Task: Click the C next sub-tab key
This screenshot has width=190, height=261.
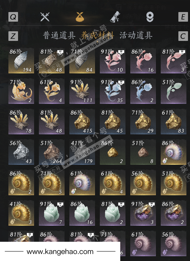Action: (x=183, y=36)
